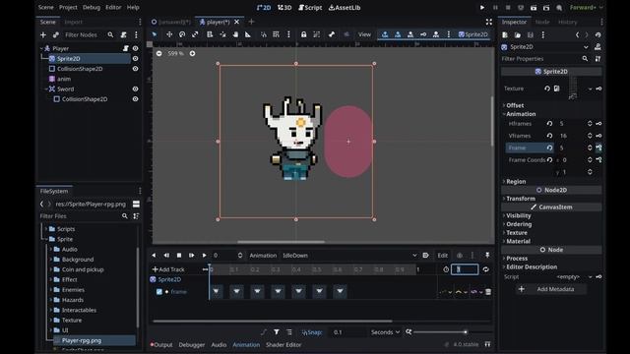Open the animation Edit button menu
Screen dimensions: 630x354
coord(442,256)
